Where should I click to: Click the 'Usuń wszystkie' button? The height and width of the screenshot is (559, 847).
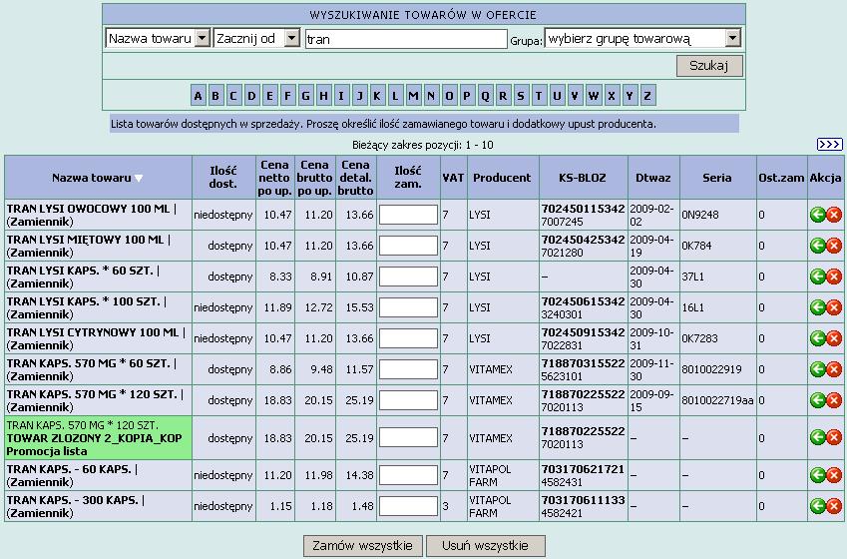pyautogui.click(x=485, y=546)
